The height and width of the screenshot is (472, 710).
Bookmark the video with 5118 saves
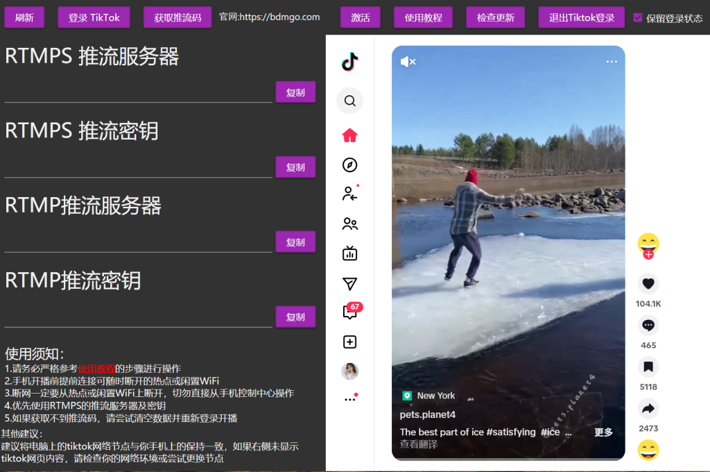(648, 366)
